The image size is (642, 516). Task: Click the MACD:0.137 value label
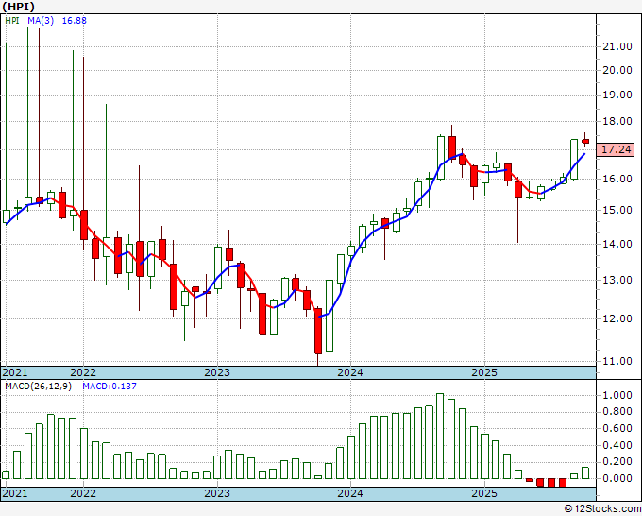click(x=110, y=387)
